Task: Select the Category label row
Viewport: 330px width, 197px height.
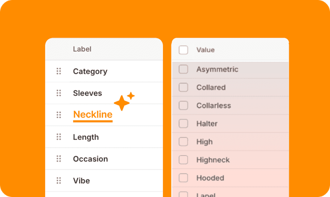Action: click(104, 71)
